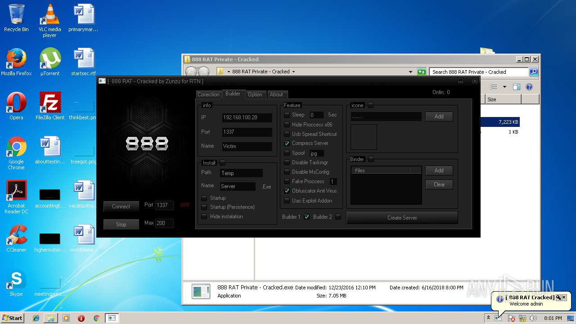Toggle the Usb Spread Shortcut checkbox

[x=287, y=134]
